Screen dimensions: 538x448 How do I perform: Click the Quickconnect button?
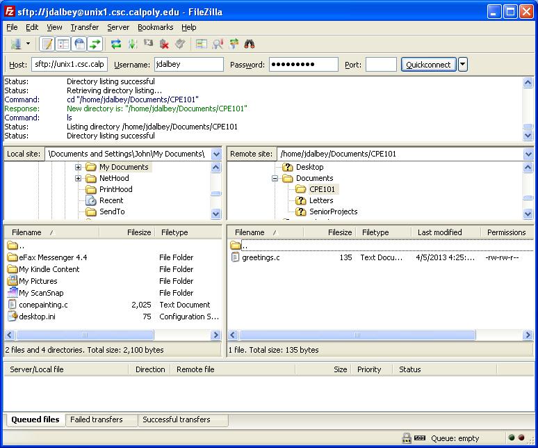pos(429,65)
